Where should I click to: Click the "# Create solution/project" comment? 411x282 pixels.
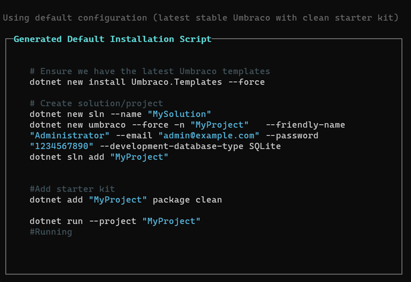point(96,104)
